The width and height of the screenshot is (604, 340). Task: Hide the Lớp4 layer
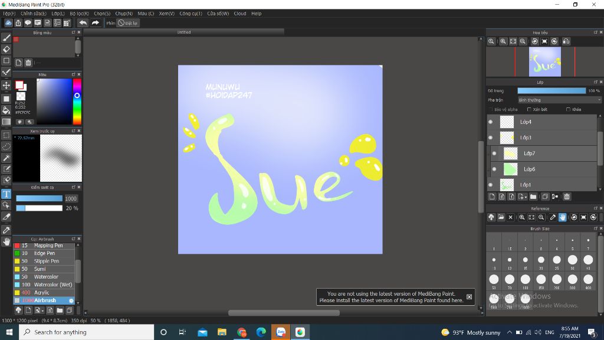point(490,122)
